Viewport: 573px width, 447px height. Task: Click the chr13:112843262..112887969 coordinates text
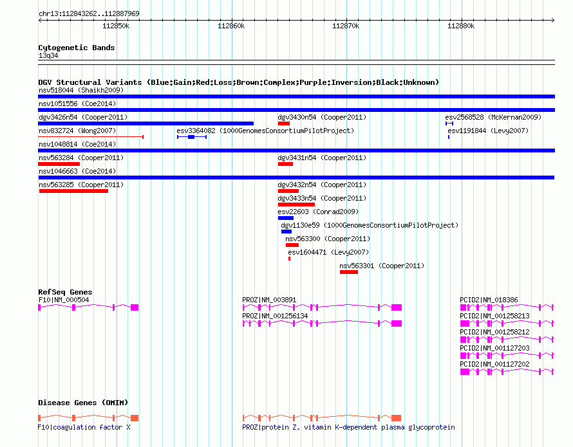click(89, 14)
